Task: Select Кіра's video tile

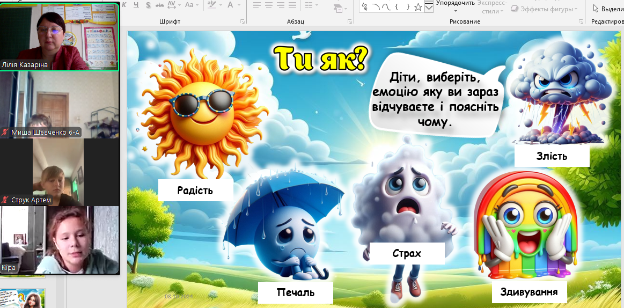Action: point(60,240)
